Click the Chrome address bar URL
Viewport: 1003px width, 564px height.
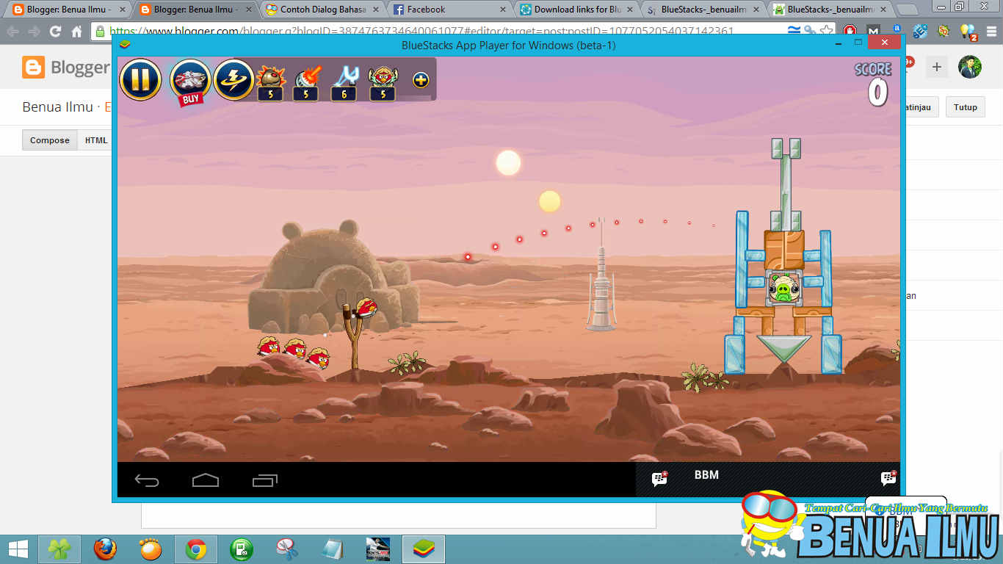click(x=422, y=32)
